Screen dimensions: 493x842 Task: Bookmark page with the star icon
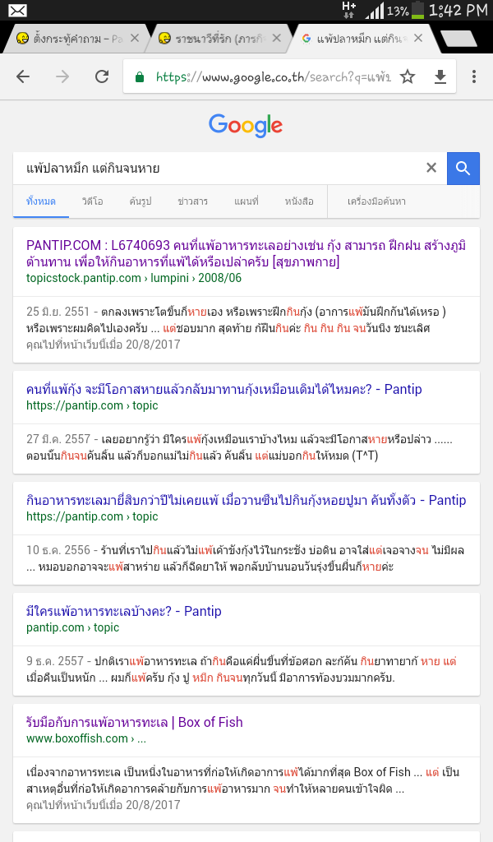(x=408, y=76)
